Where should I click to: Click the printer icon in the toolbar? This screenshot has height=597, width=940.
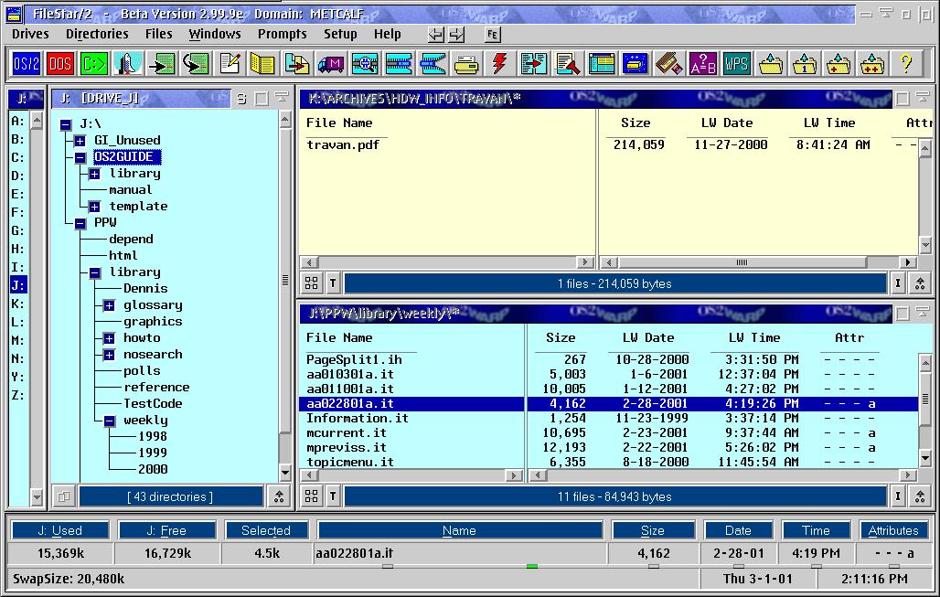(465, 63)
